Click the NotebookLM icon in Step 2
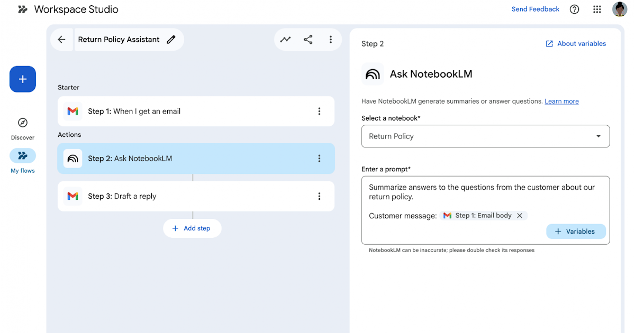The width and height of the screenshot is (635, 333). [73, 159]
